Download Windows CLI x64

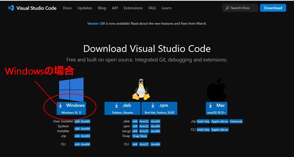coord(77,144)
